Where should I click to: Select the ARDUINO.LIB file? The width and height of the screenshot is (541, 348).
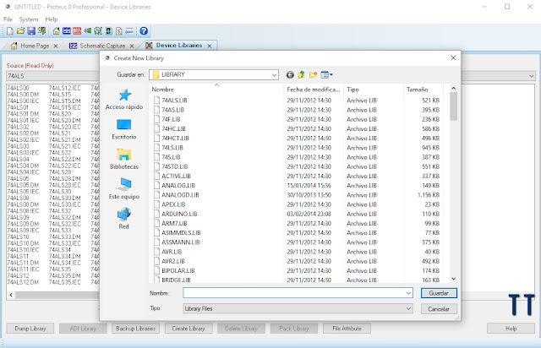(x=179, y=214)
